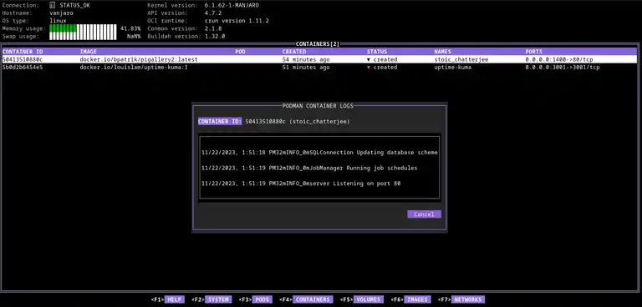Click the CONTAINER ID column header
642x307 pixels.
[x=23, y=52]
